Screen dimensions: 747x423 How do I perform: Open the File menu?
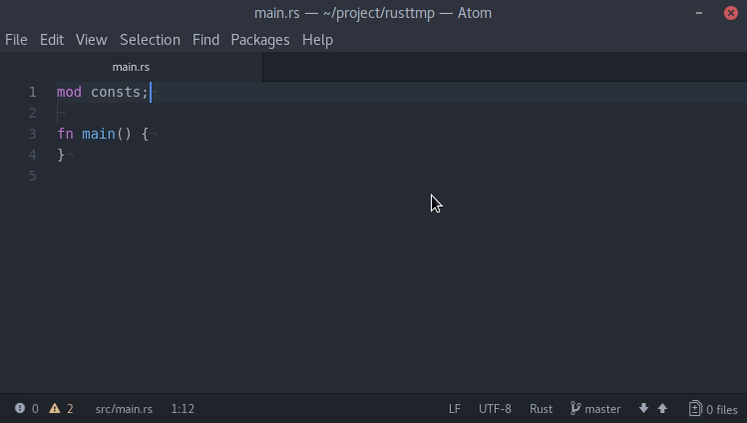click(x=16, y=40)
